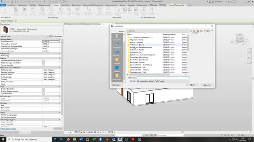Collapse the Konstruktion section
The width and height of the screenshot is (254, 142).
click(60, 54)
